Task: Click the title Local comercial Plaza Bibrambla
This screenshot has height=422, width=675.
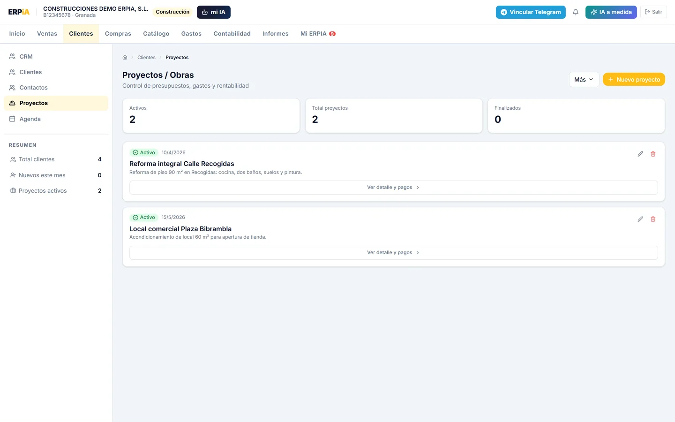Action: (x=180, y=229)
